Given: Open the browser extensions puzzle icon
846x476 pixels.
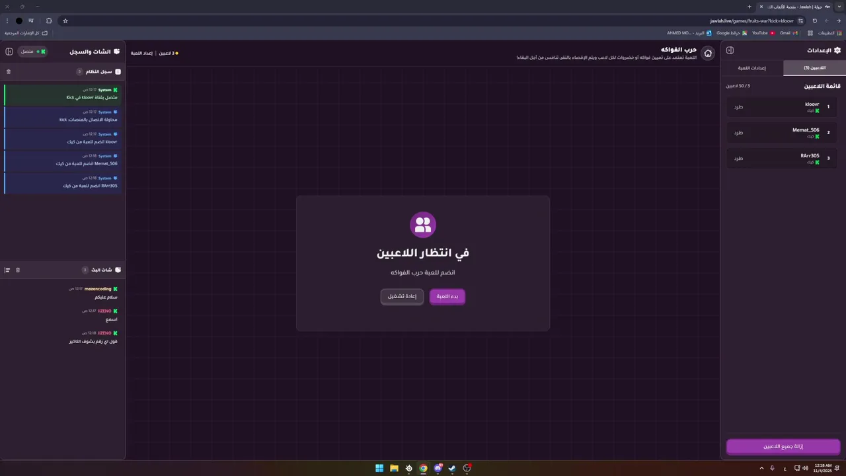Looking at the screenshot, I should click(x=49, y=20).
